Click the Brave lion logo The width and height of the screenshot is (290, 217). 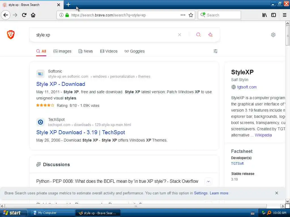(x=11, y=34)
